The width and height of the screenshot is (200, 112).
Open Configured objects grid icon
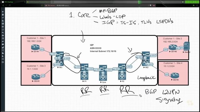(x=3, y=26)
